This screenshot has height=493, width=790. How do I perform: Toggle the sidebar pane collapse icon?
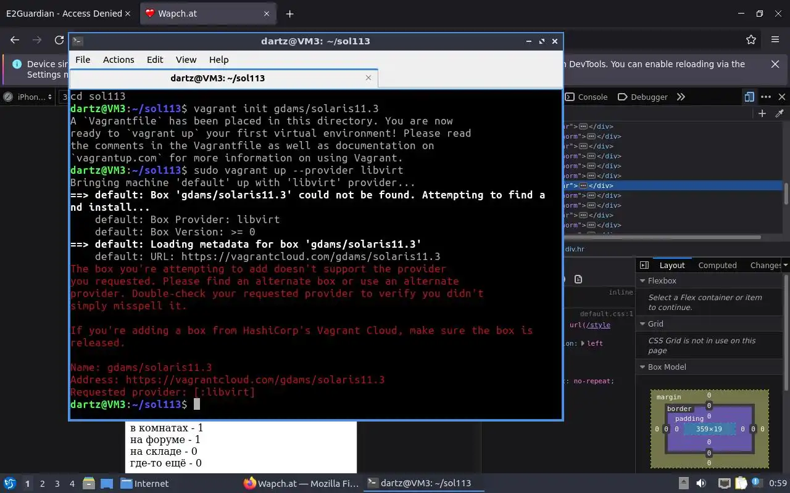(x=644, y=265)
